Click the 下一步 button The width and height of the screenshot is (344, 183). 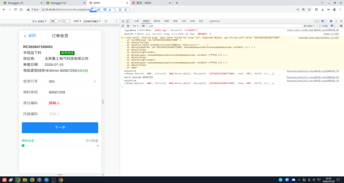(x=60, y=127)
